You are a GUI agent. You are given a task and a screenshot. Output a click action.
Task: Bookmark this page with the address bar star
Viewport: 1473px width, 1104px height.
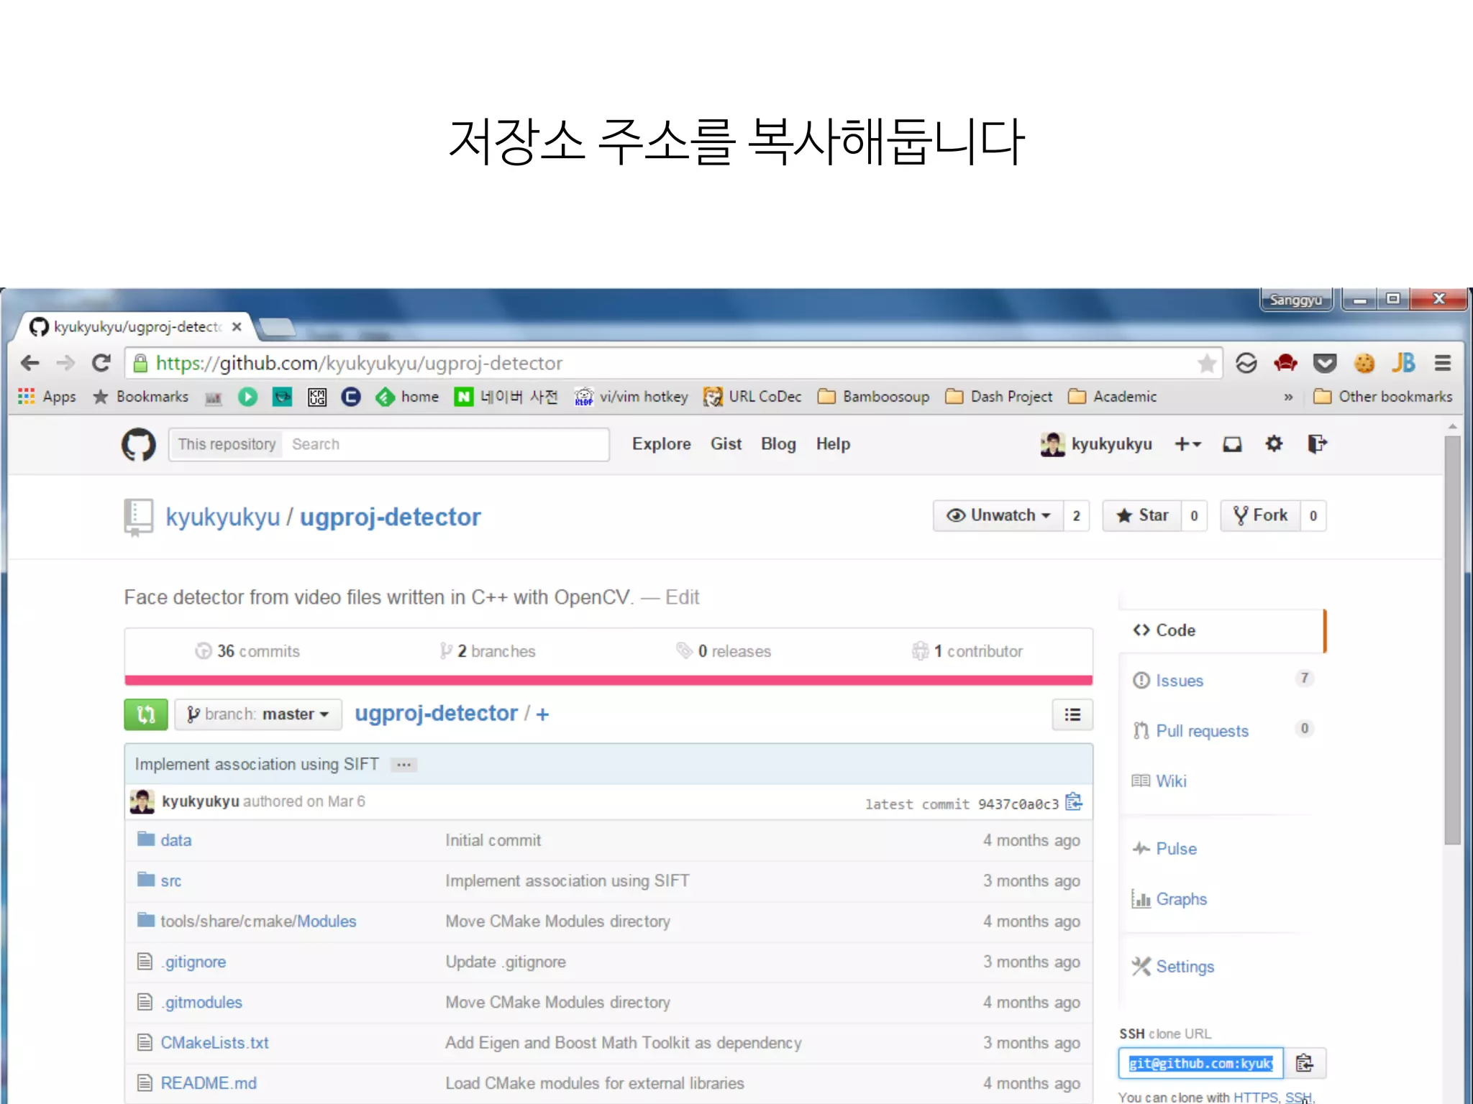pyautogui.click(x=1206, y=363)
